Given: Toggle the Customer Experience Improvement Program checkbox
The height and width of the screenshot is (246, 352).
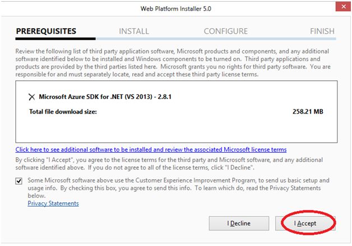Looking at the screenshot, I should click(21, 180).
